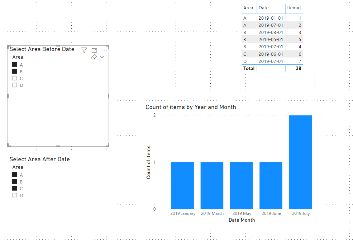Click Itemid value 5 in the table

[x=300, y=40]
